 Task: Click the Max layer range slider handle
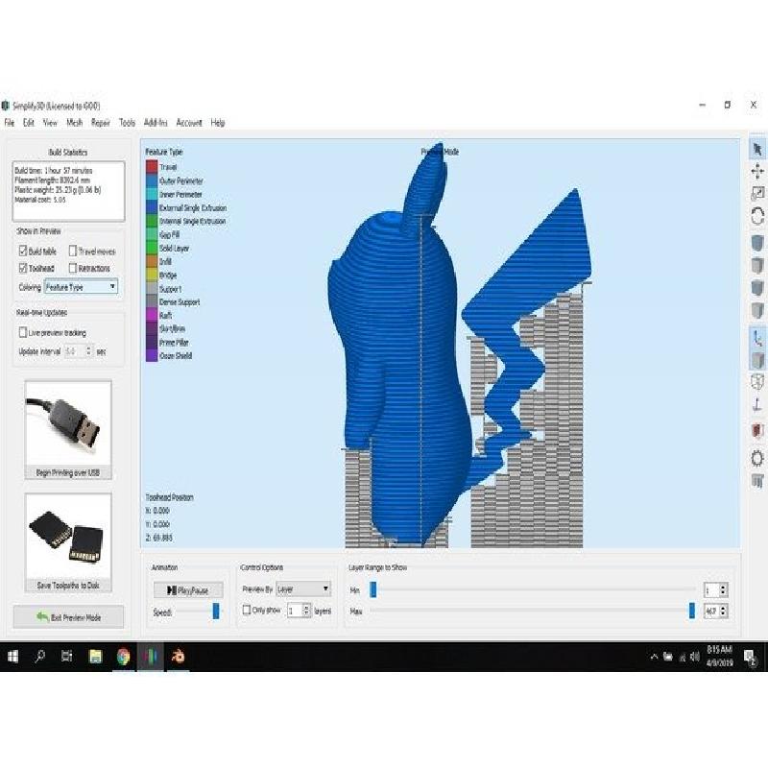tap(691, 611)
